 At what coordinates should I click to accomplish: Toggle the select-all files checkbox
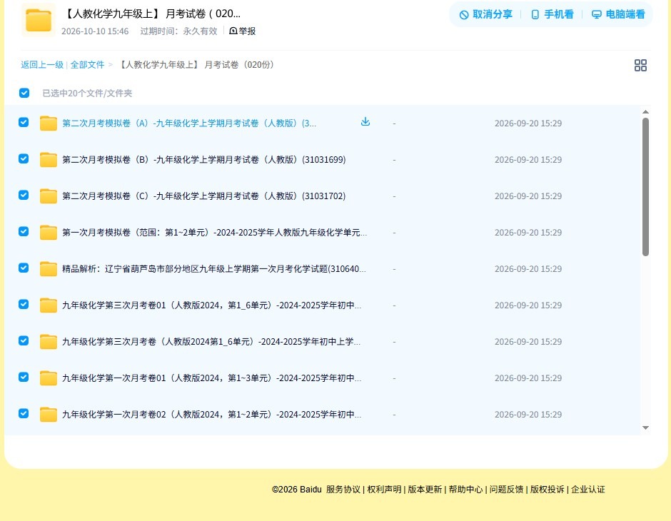tap(24, 93)
